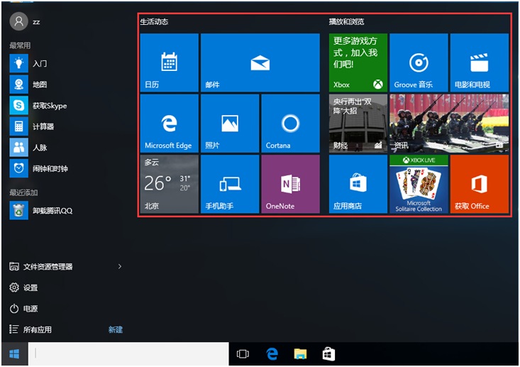Click the 获取 Office tile

[480, 185]
